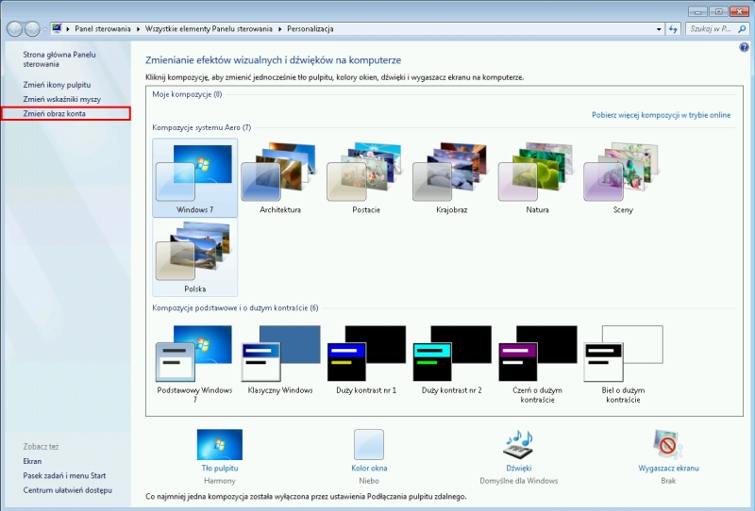Click Kompozycje podstawowe i o dużym kontraście heading
The width and height of the screenshot is (755, 511).
(235, 308)
